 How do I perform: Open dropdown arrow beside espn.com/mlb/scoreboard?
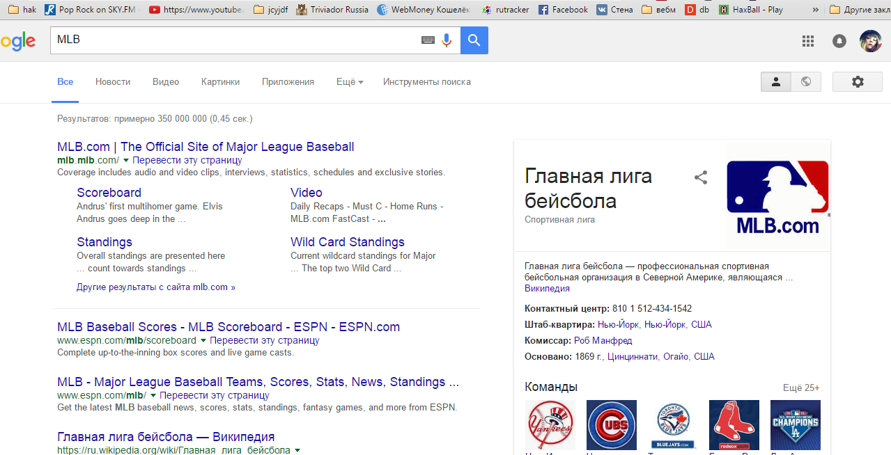(x=203, y=341)
